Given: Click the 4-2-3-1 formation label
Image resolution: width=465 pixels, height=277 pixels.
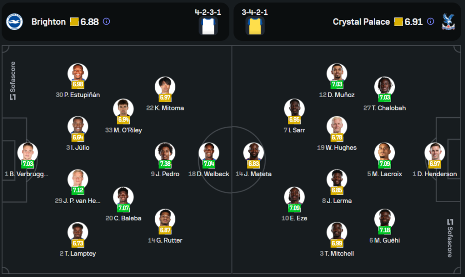Looking at the screenshot, I should click(208, 12).
